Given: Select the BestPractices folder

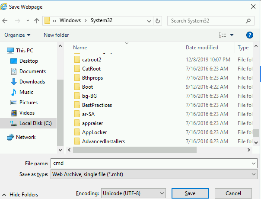Looking at the screenshot, I should coord(97,105).
